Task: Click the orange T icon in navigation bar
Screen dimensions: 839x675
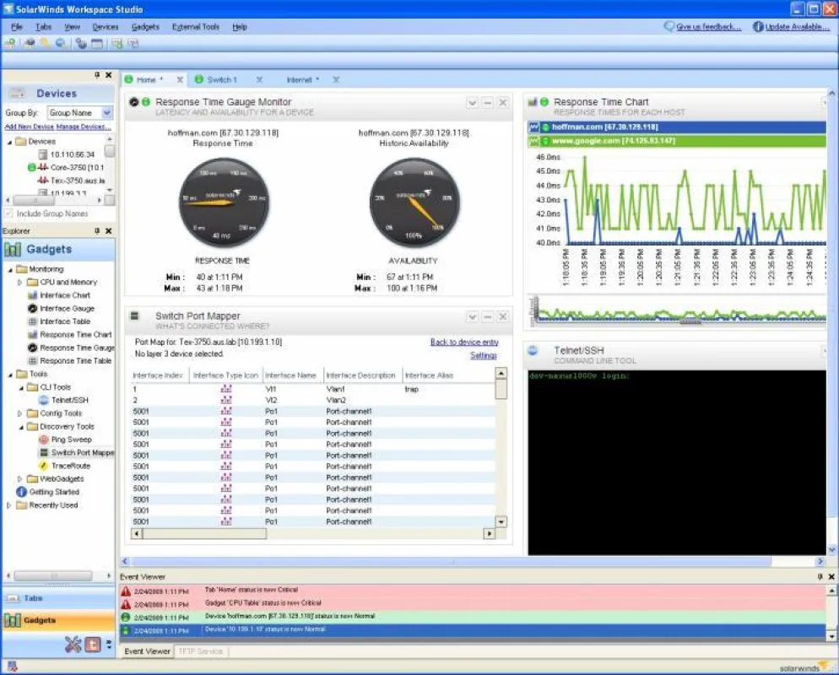Action: point(93,645)
